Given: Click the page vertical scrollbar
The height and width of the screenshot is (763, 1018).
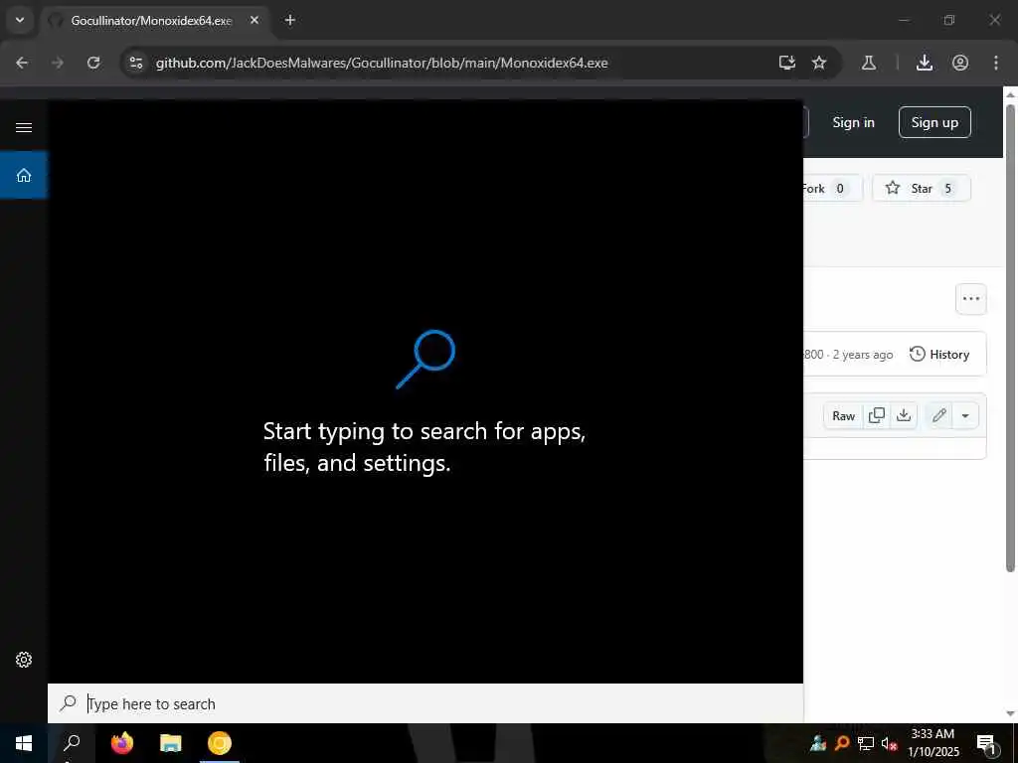Looking at the screenshot, I should point(1010,338).
